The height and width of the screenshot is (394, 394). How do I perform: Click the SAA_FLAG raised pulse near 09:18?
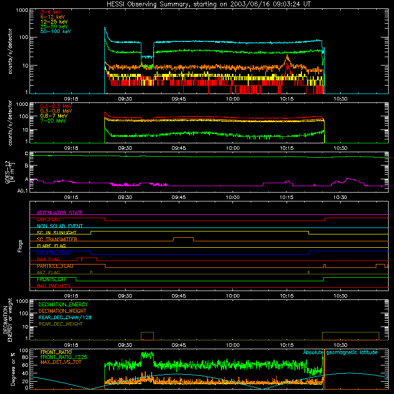[87, 258]
